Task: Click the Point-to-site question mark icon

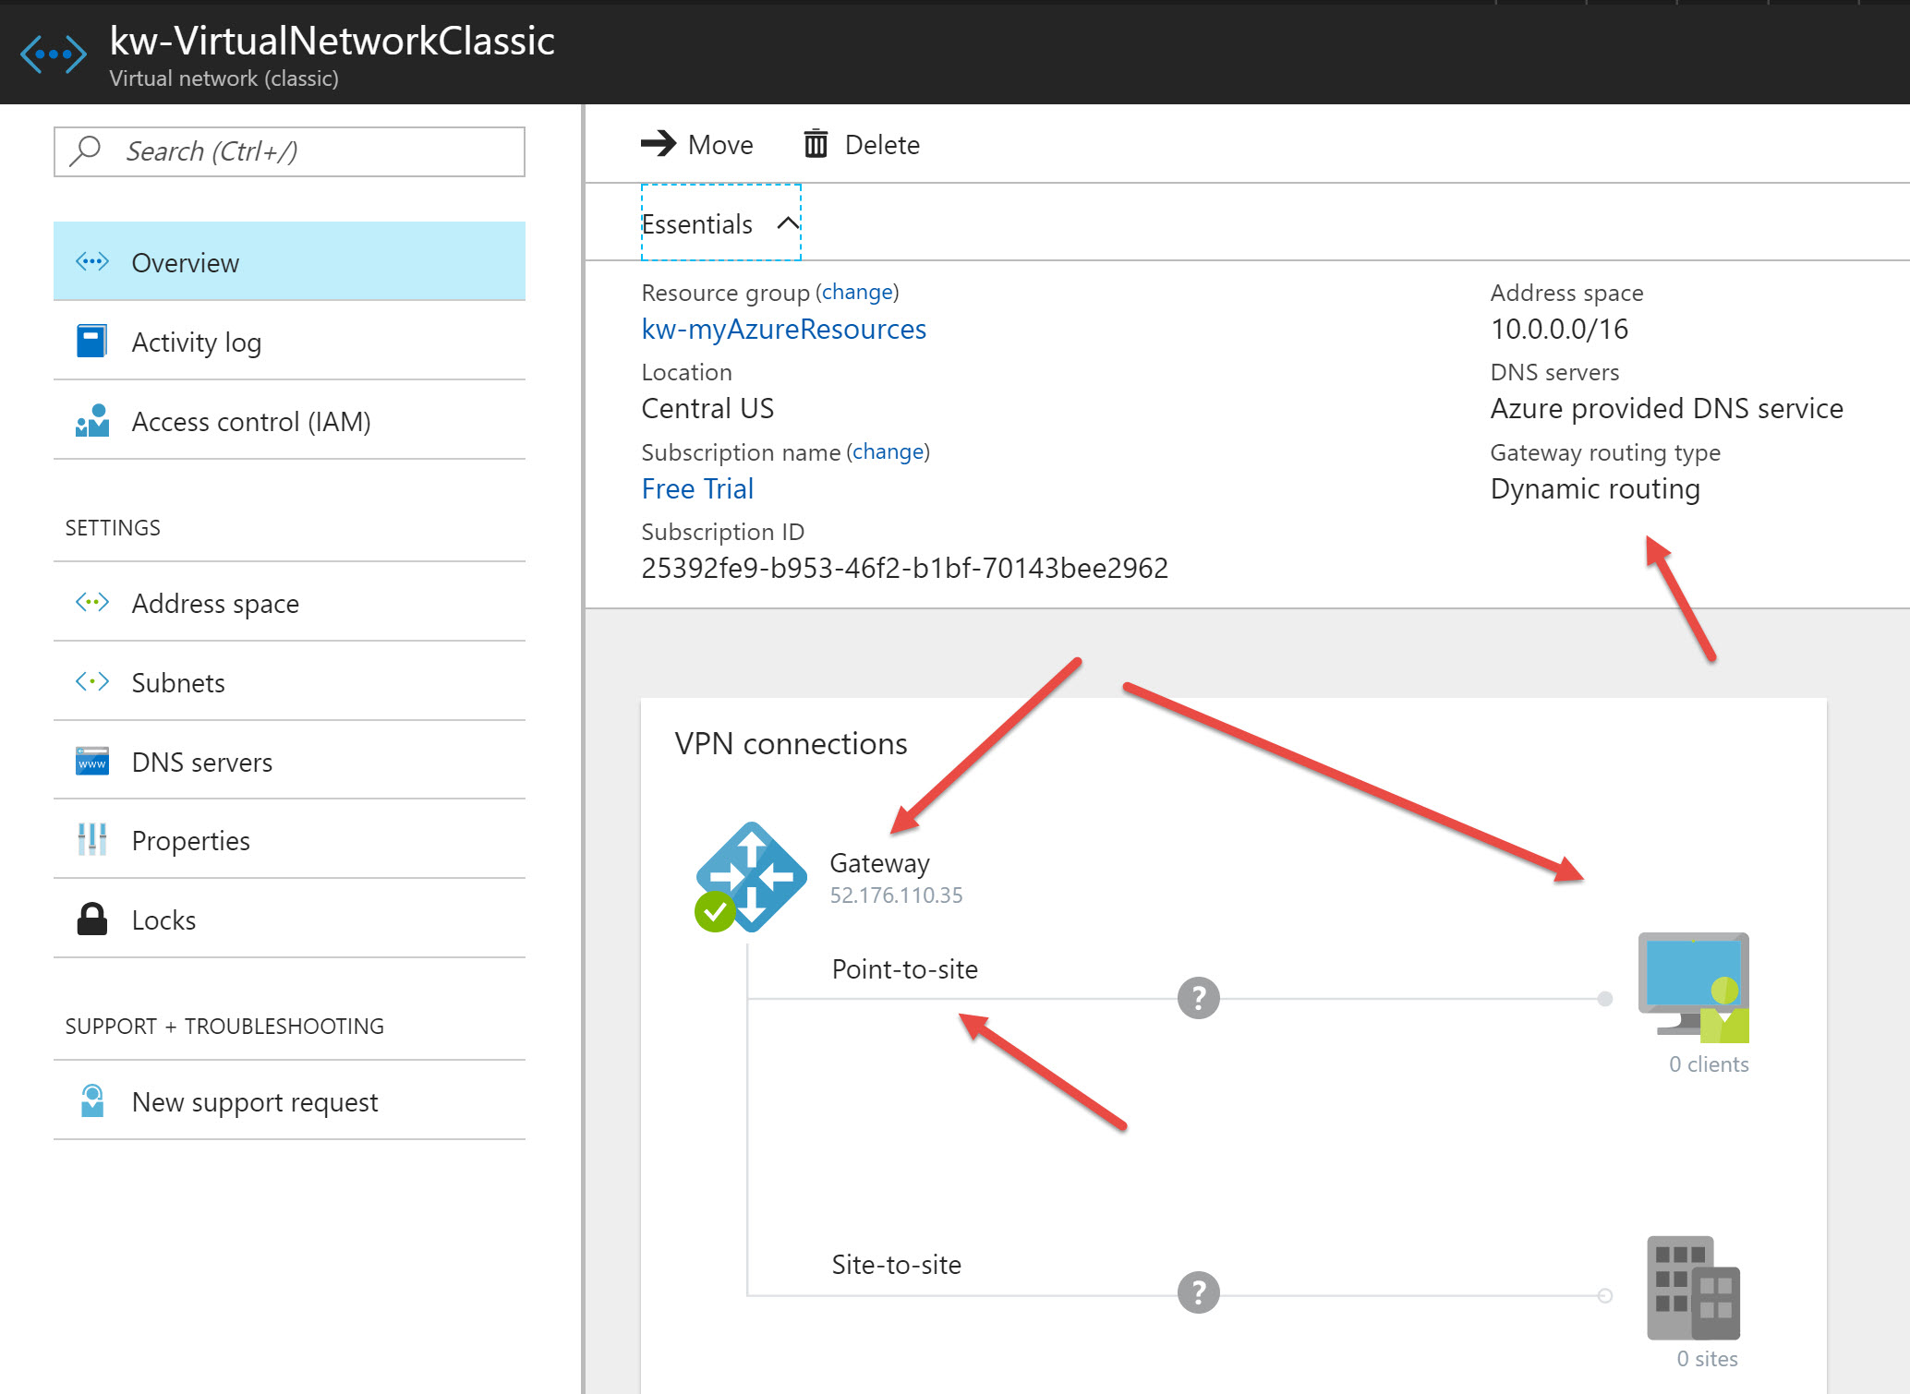Action: click(x=1198, y=998)
